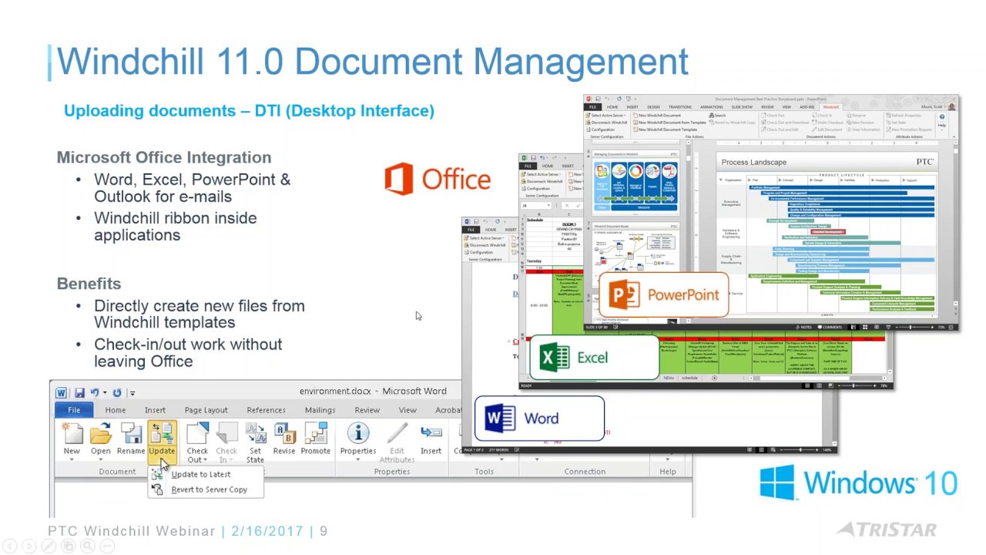The height and width of the screenshot is (555, 986).
Task: Switch to the Mailings tab in Word
Action: pyautogui.click(x=320, y=410)
